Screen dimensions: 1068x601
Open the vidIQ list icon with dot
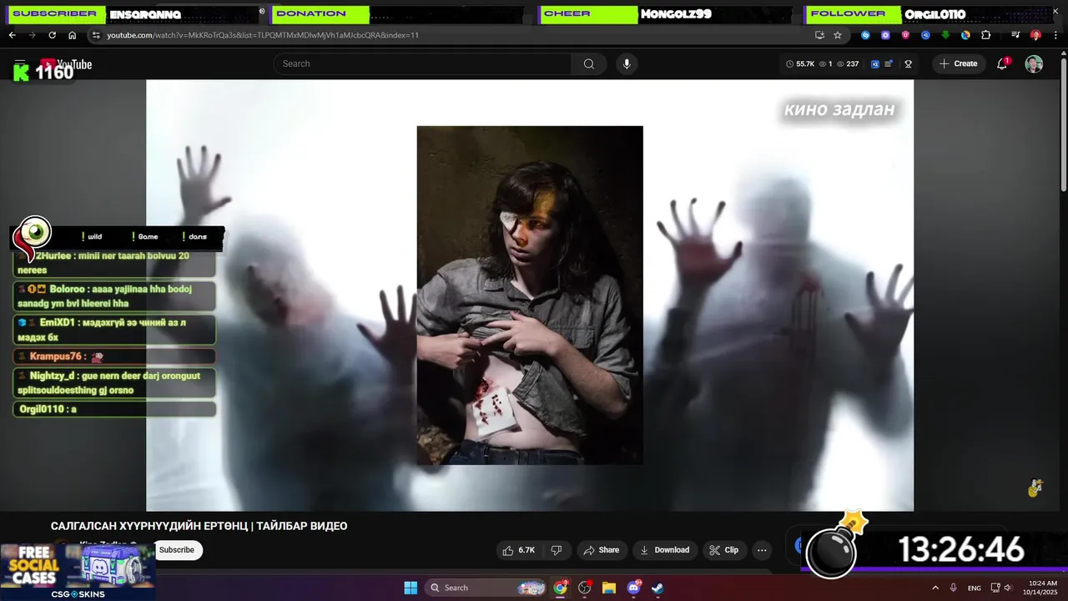[889, 63]
